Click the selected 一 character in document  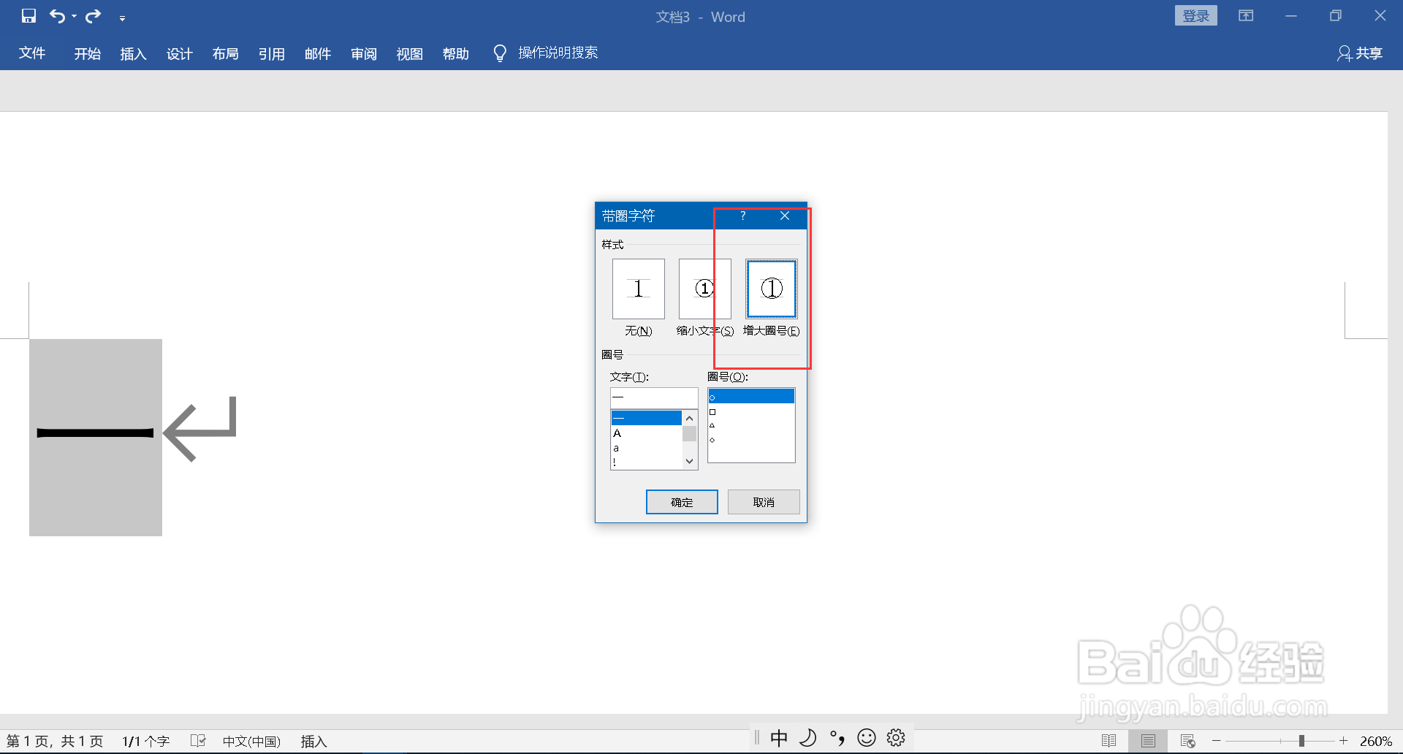[x=95, y=433]
